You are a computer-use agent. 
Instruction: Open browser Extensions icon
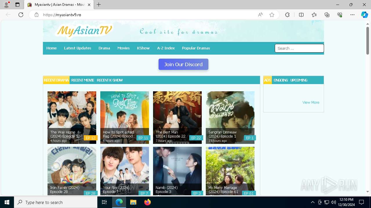click(287, 15)
